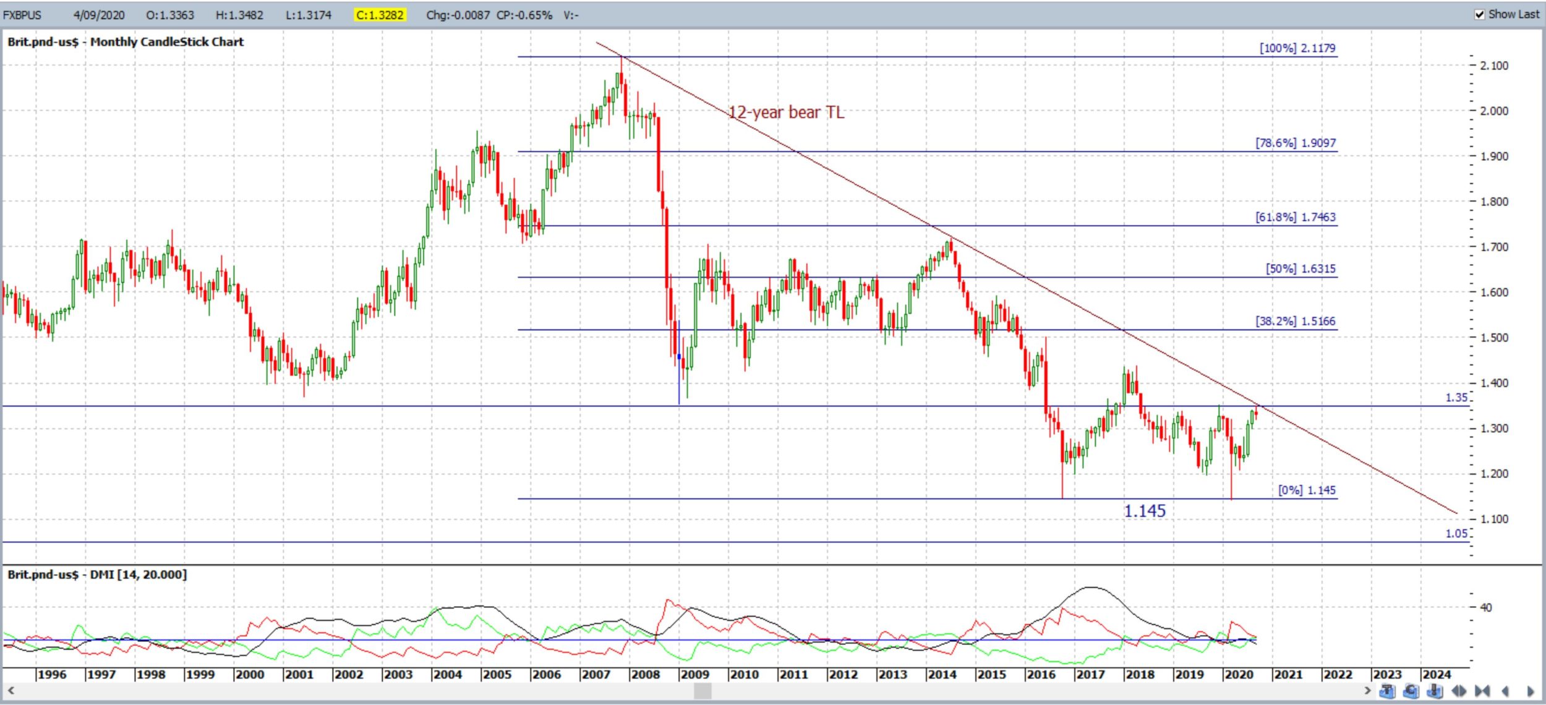Click the 2020 year label on time axis
The height and width of the screenshot is (705, 1546).
coord(1238,675)
